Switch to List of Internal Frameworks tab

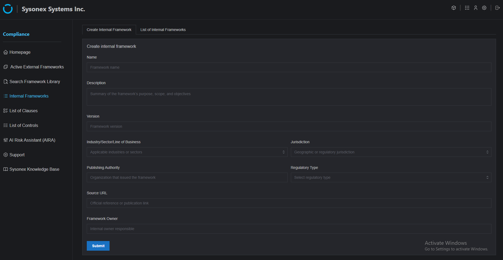[163, 30]
